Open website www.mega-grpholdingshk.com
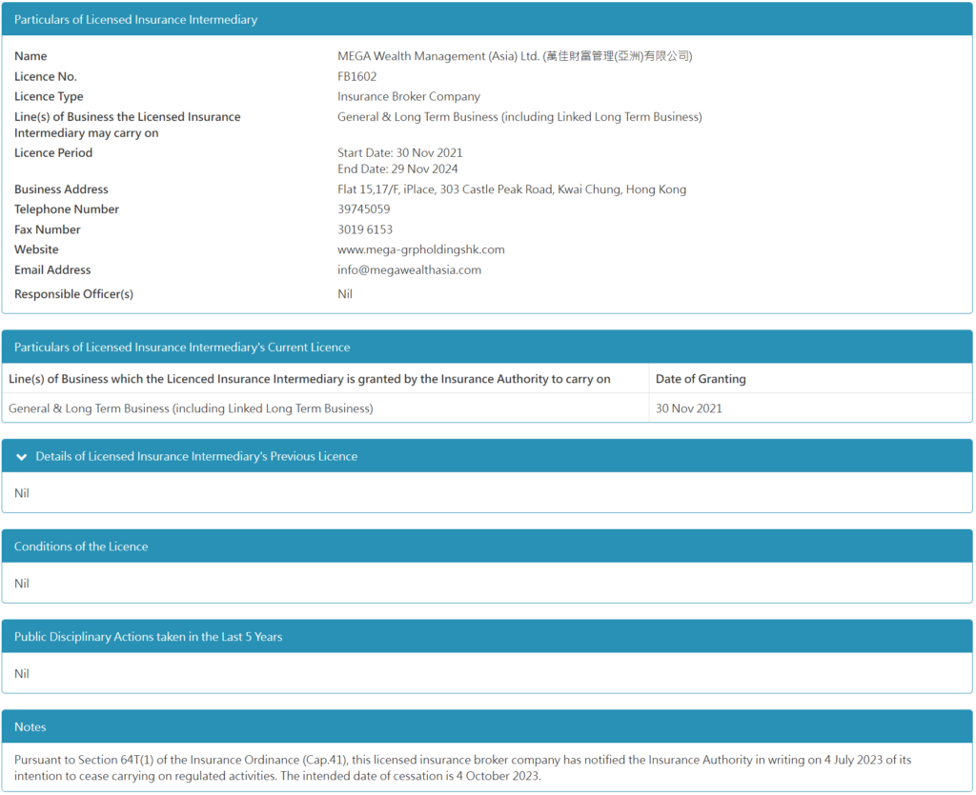 420,249
